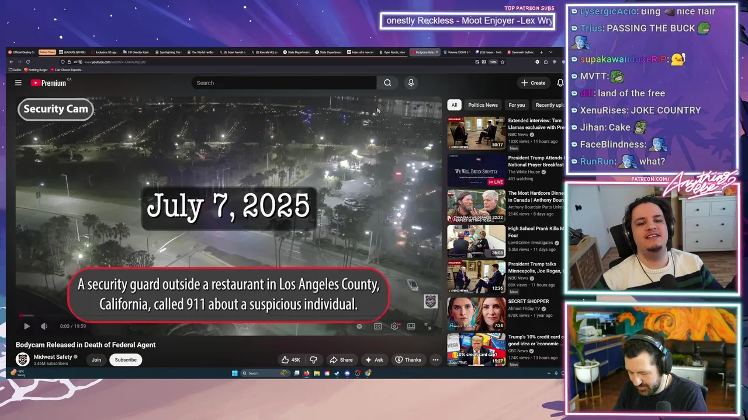The height and width of the screenshot is (420, 748).
Task: Open more actions three-dot menu
Action: [435, 360]
